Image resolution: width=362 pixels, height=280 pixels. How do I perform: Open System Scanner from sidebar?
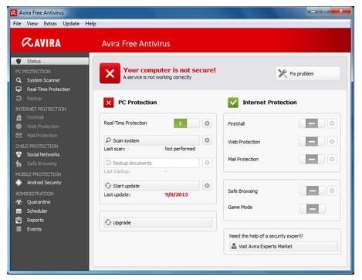43,80
